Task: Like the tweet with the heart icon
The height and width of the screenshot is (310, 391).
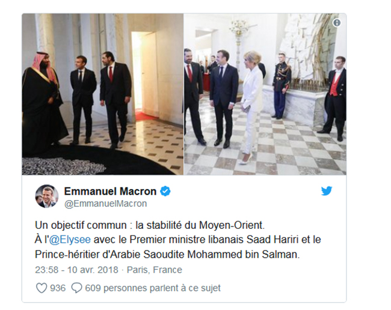Action: pos(42,288)
